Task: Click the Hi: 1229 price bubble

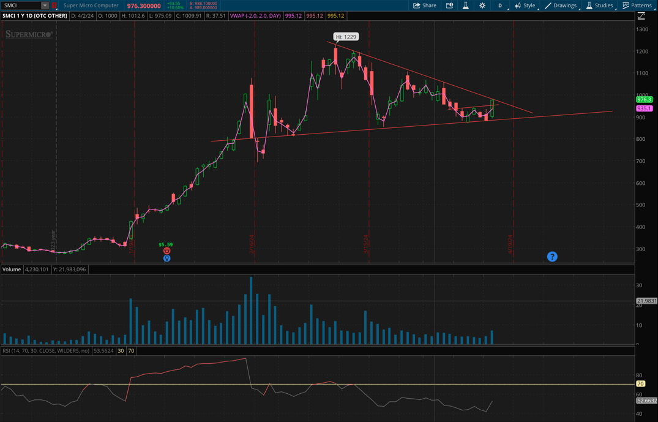Action: (x=346, y=37)
